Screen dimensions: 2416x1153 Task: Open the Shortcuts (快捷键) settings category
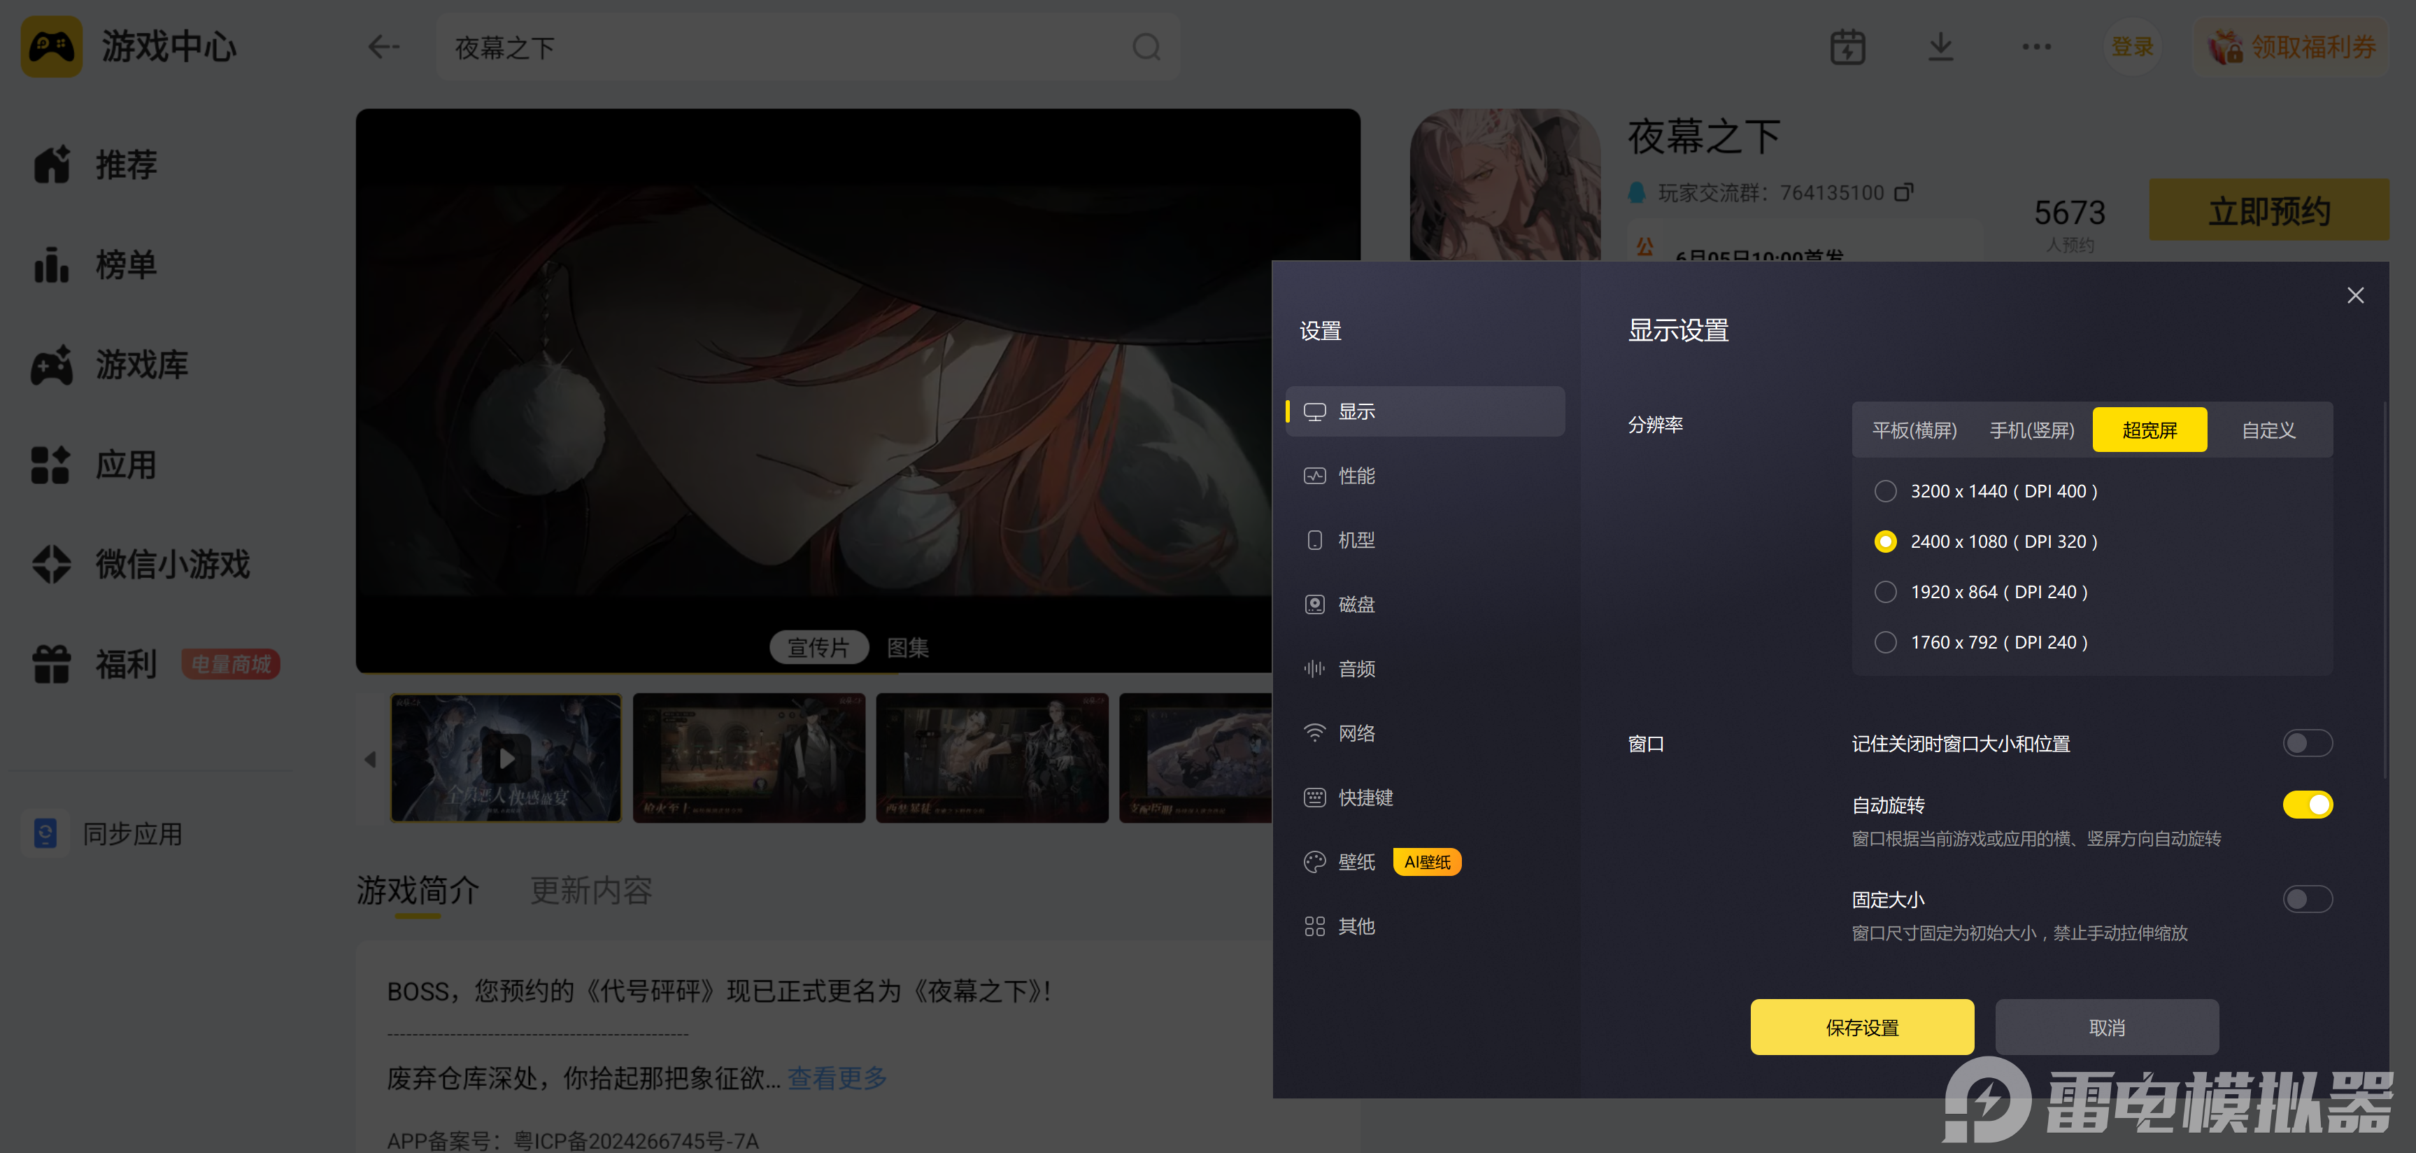click(x=1425, y=798)
